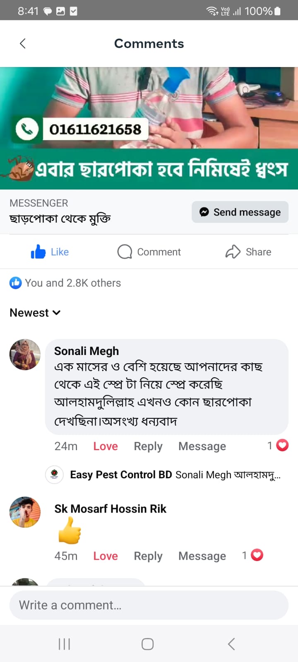This screenshot has width=298, height=662.
Task: Open Sk Mosarf Hossin Rik's avatar
Action: pyautogui.click(x=25, y=512)
